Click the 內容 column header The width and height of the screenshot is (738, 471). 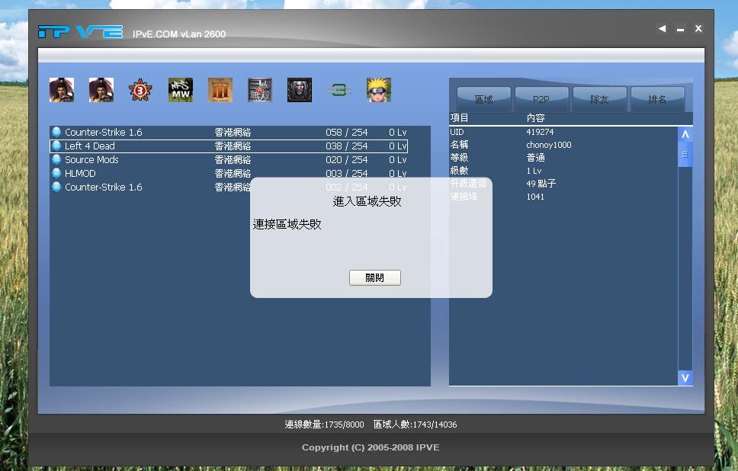tap(536, 118)
